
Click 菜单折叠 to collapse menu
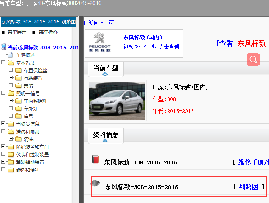[x=48, y=32]
